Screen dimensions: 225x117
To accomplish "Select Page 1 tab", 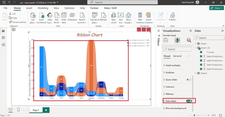I will (36, 110).
